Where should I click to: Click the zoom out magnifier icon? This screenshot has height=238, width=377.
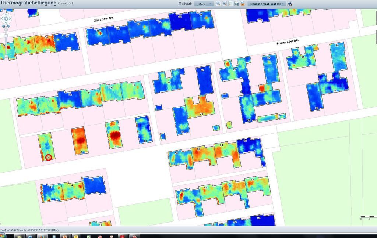point(224,4)
